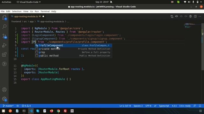
Task: Open the File menu
Action: click(3, 11)
